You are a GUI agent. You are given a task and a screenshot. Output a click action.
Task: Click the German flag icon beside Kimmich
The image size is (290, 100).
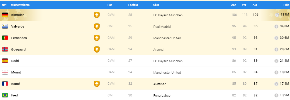coord(5,15)
